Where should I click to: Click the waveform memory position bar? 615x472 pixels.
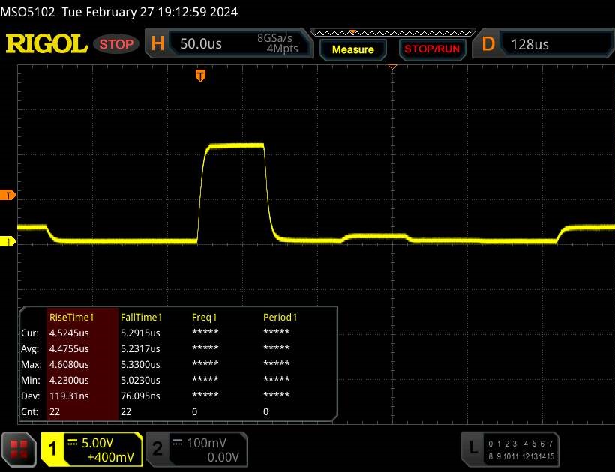click(392, 32)
